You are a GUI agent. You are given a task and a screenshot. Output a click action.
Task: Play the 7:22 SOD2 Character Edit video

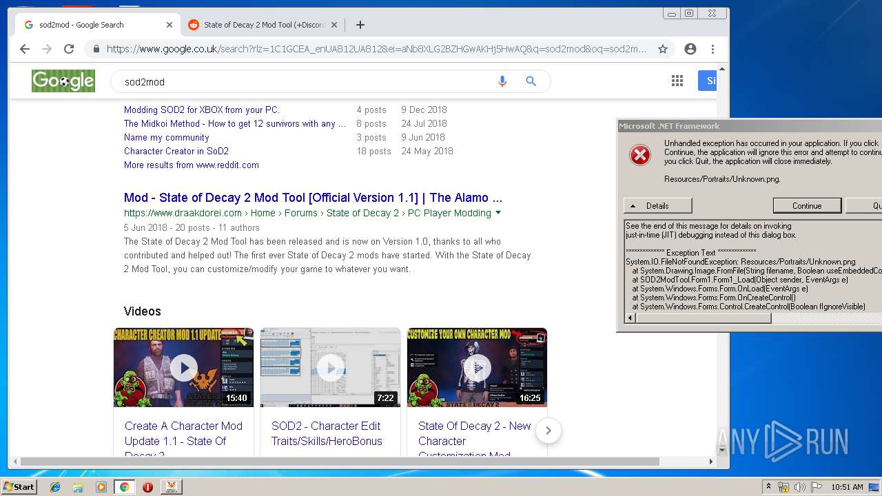(330, 367)
